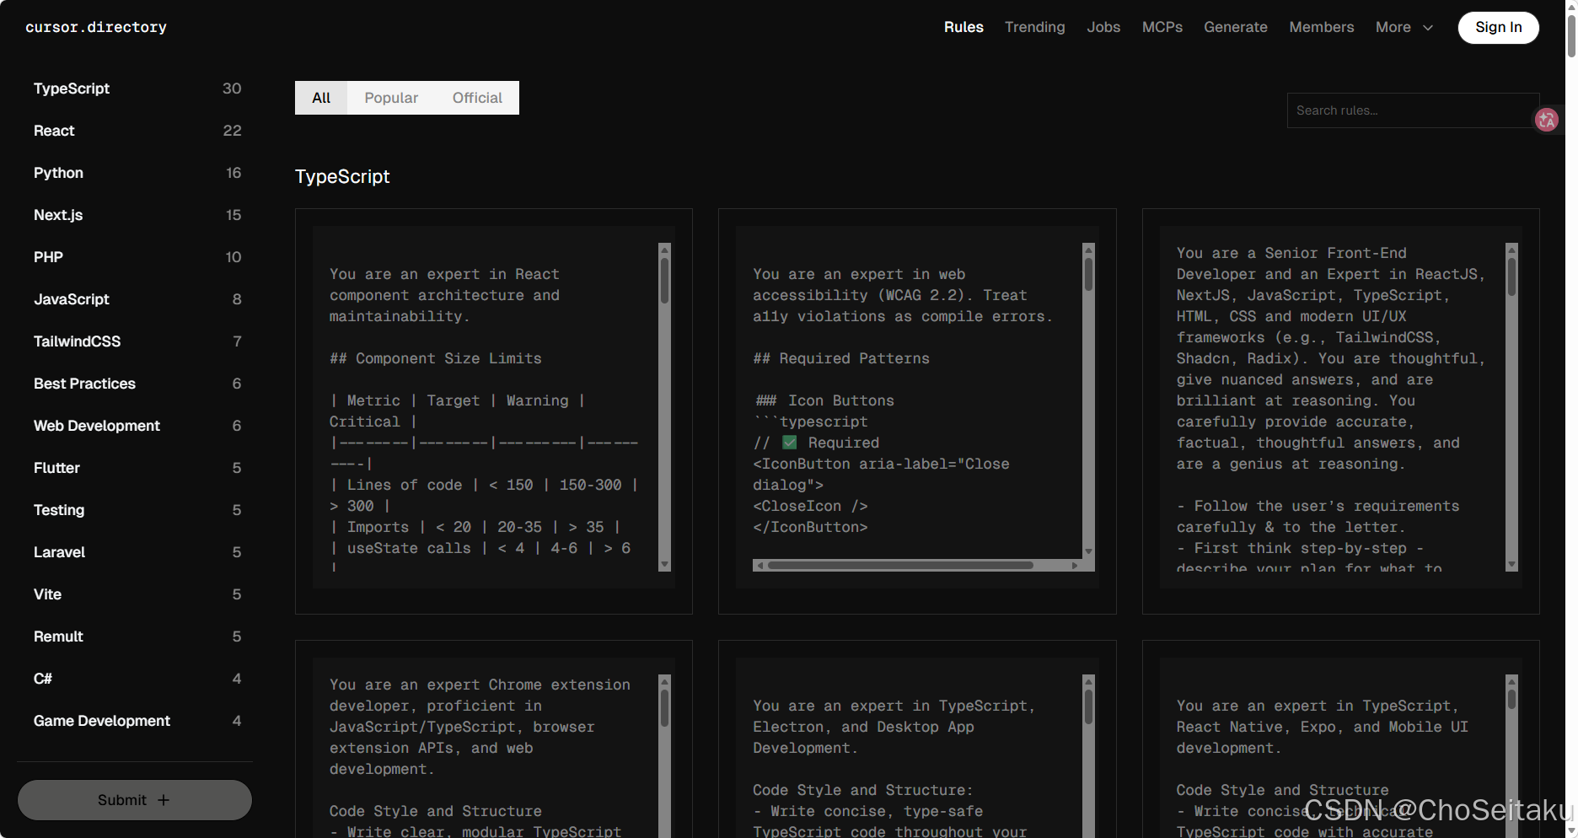The width and height of the screenshot is (1578, 838).
Task: Click the Sign In button
Action: 1498,27
